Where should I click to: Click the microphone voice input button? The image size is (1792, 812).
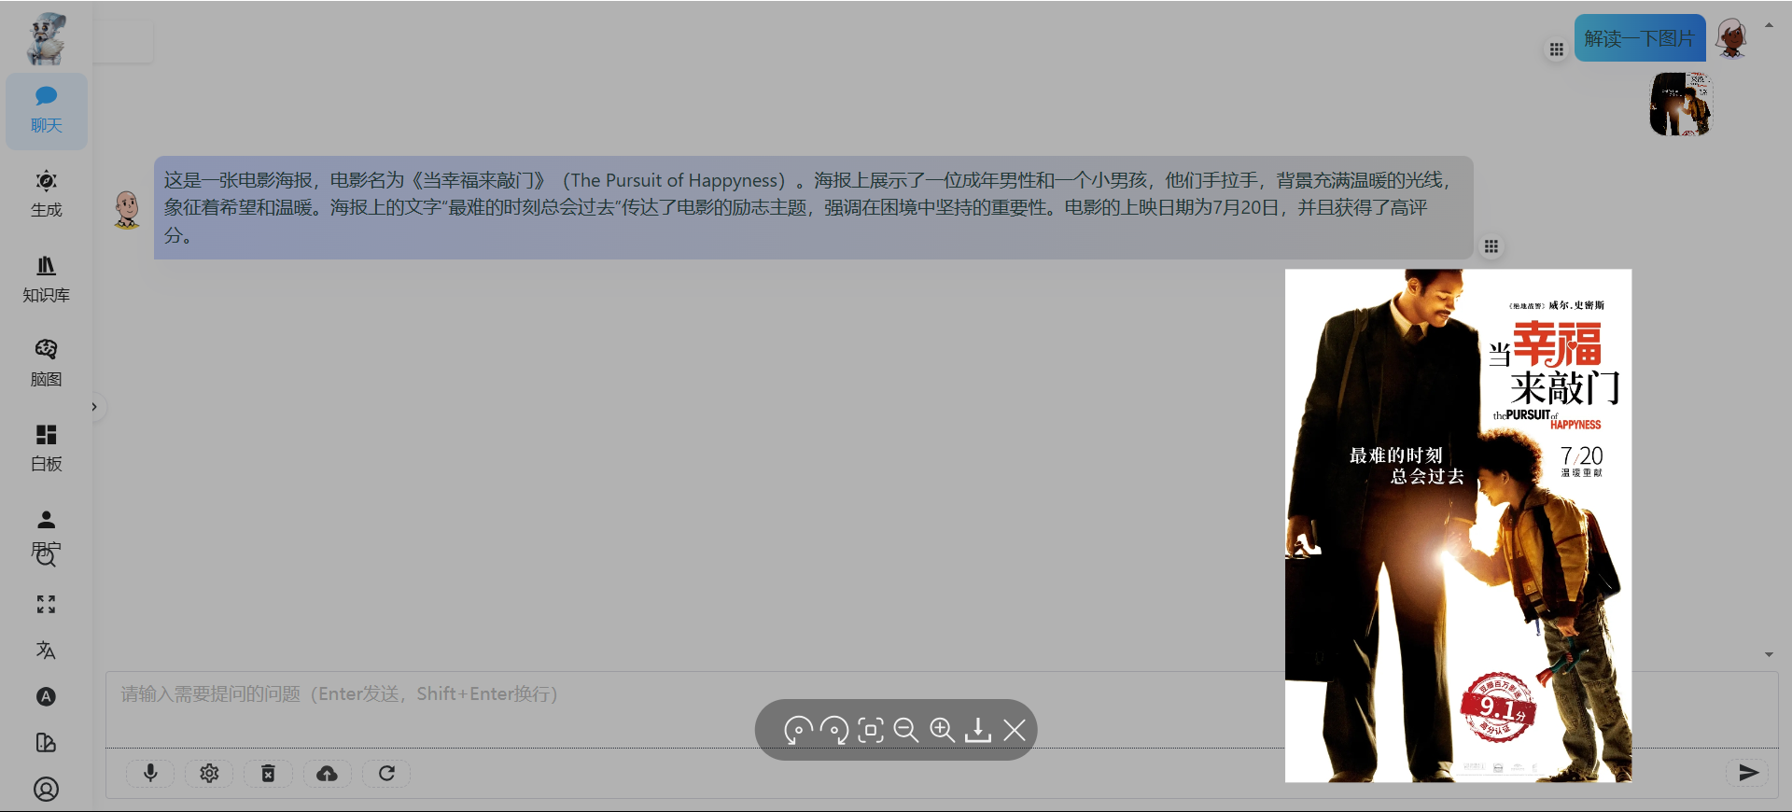(x=150, y=773)
